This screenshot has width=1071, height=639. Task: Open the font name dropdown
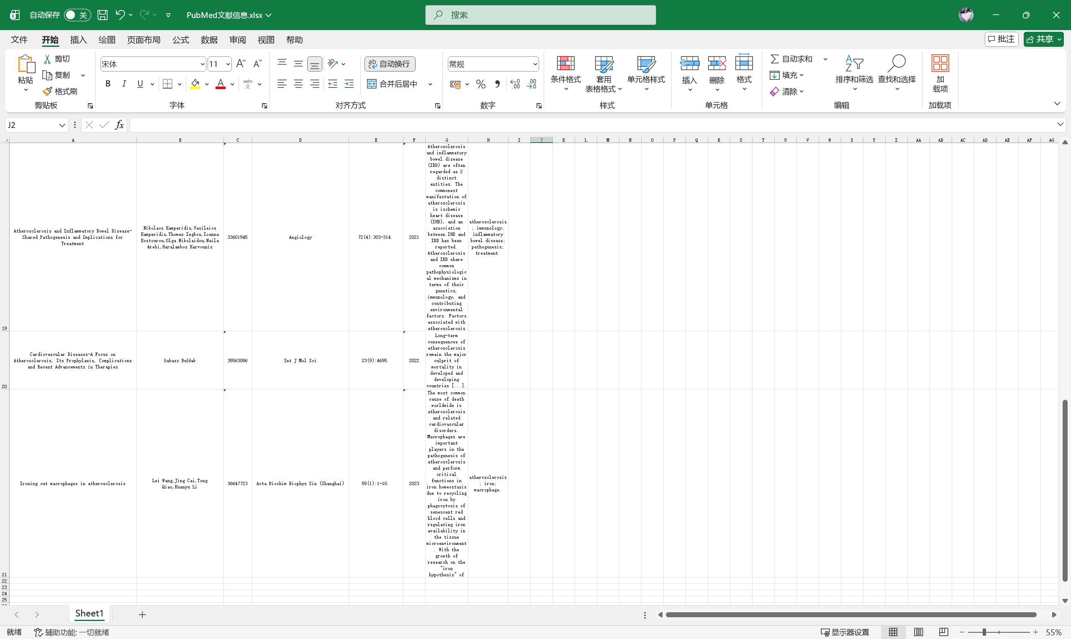pyautogui.click(x=202, y=64)
